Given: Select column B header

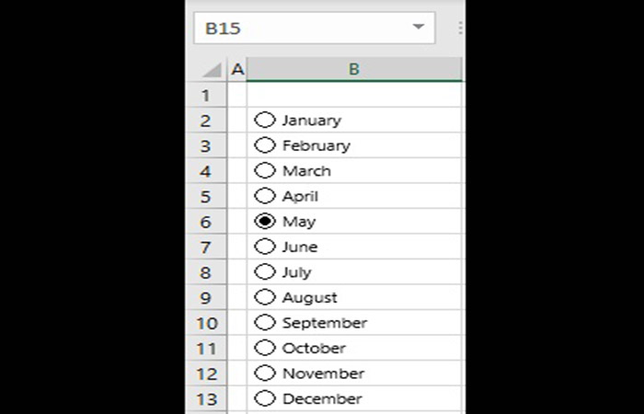Looking at the screenshot, I should coord(354,69).
